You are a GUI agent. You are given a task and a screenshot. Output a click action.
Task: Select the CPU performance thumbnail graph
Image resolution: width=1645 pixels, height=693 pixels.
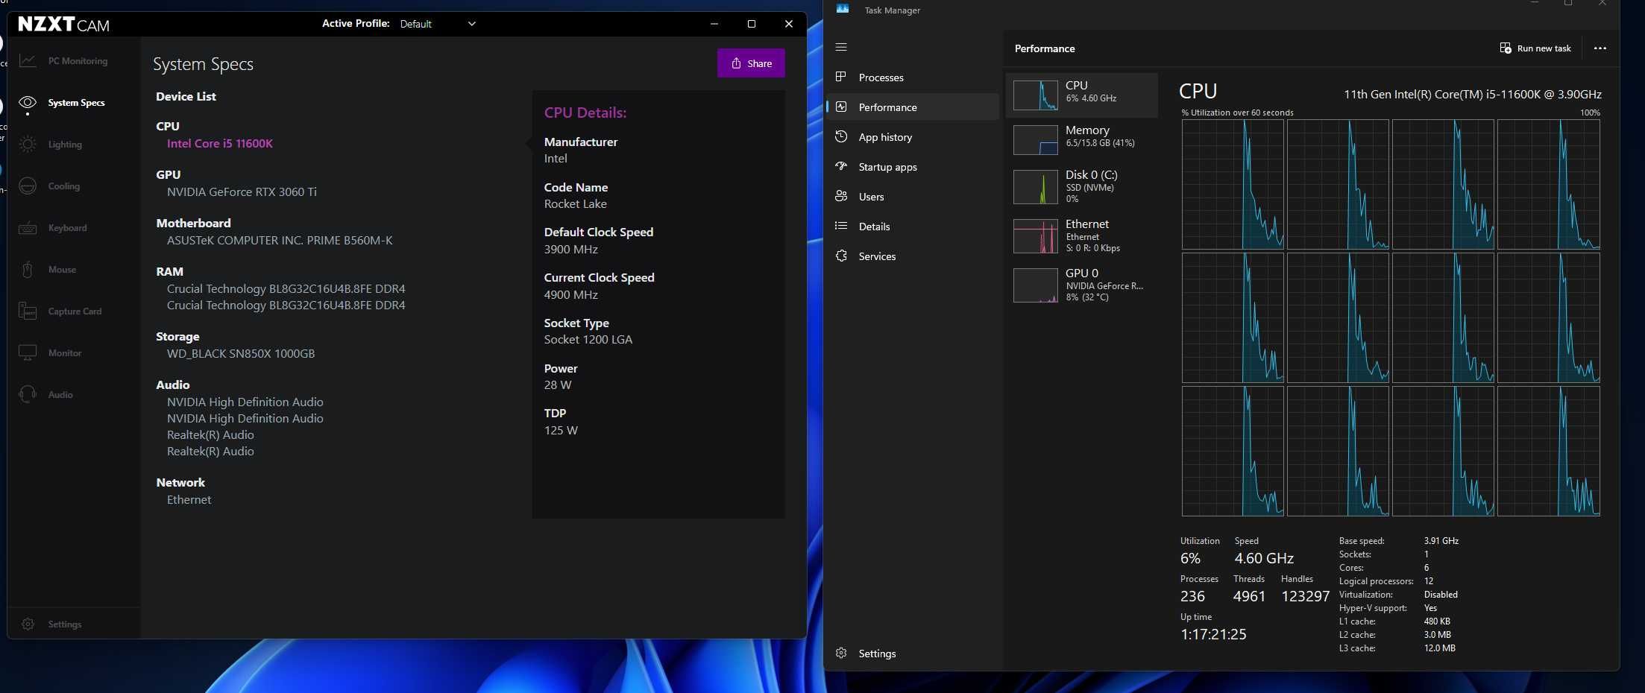coord(1035,95)
